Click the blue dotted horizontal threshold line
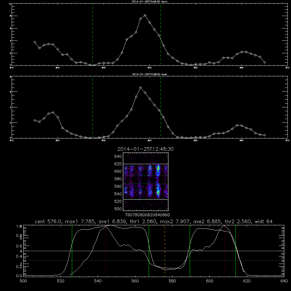Image resolution: width=291 pixels, height=291 pixels. (154, 260)
